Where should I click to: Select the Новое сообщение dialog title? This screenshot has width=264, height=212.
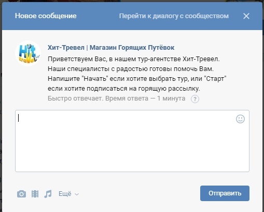[x=46, y=16]
